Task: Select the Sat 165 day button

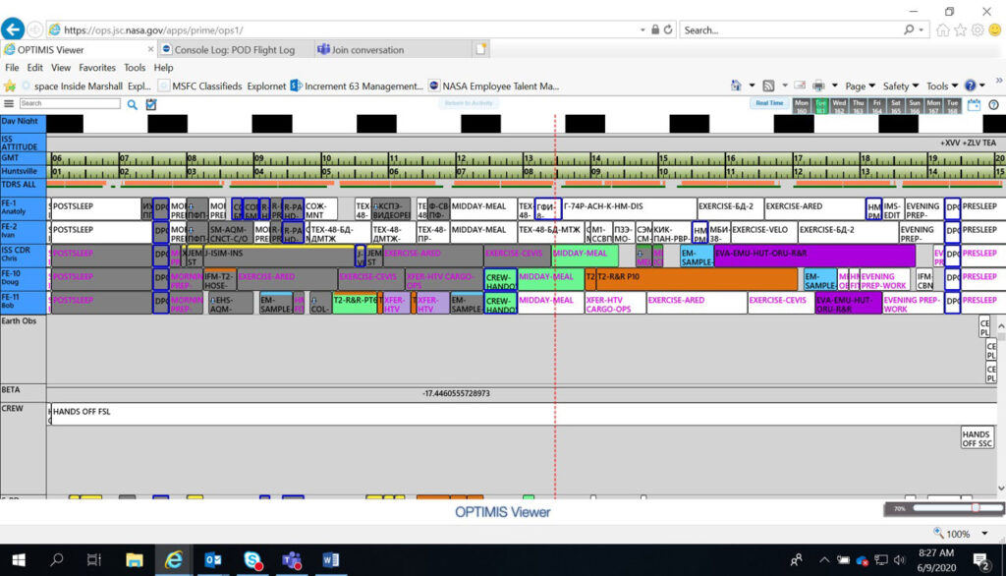Action: [894, 104]
